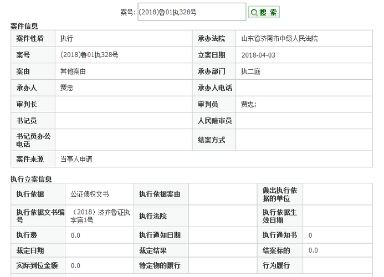
Task: Click 执行通知书 value 0
Action: coord(310,235)
